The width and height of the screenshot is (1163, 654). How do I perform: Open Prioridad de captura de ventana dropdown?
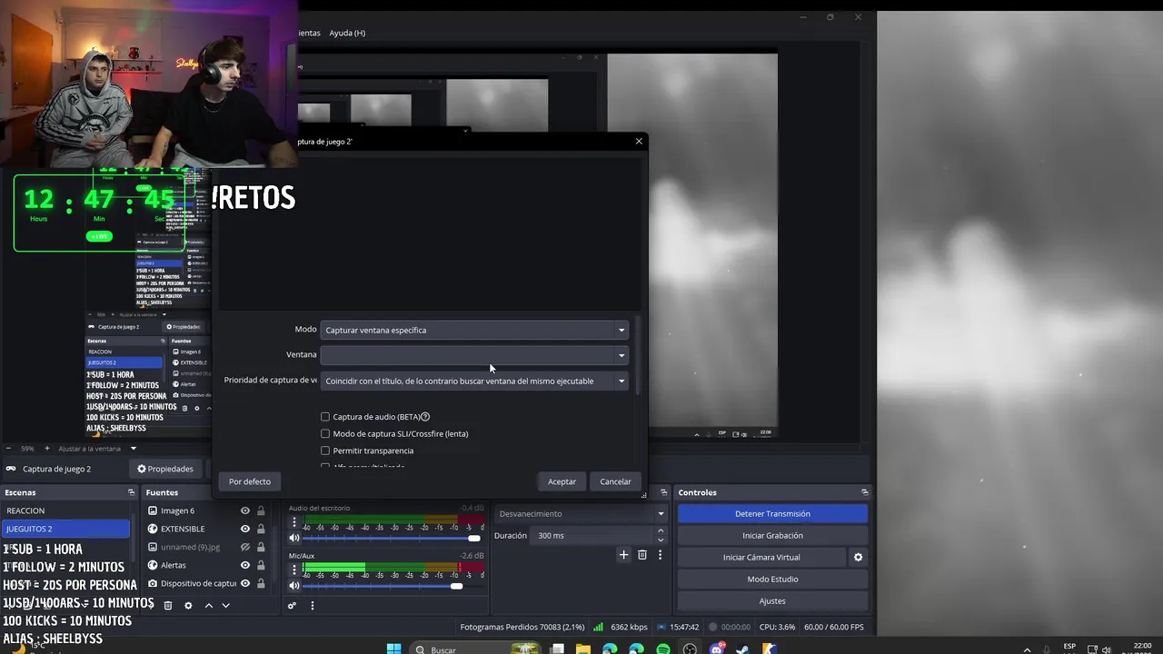coord(474,381)
